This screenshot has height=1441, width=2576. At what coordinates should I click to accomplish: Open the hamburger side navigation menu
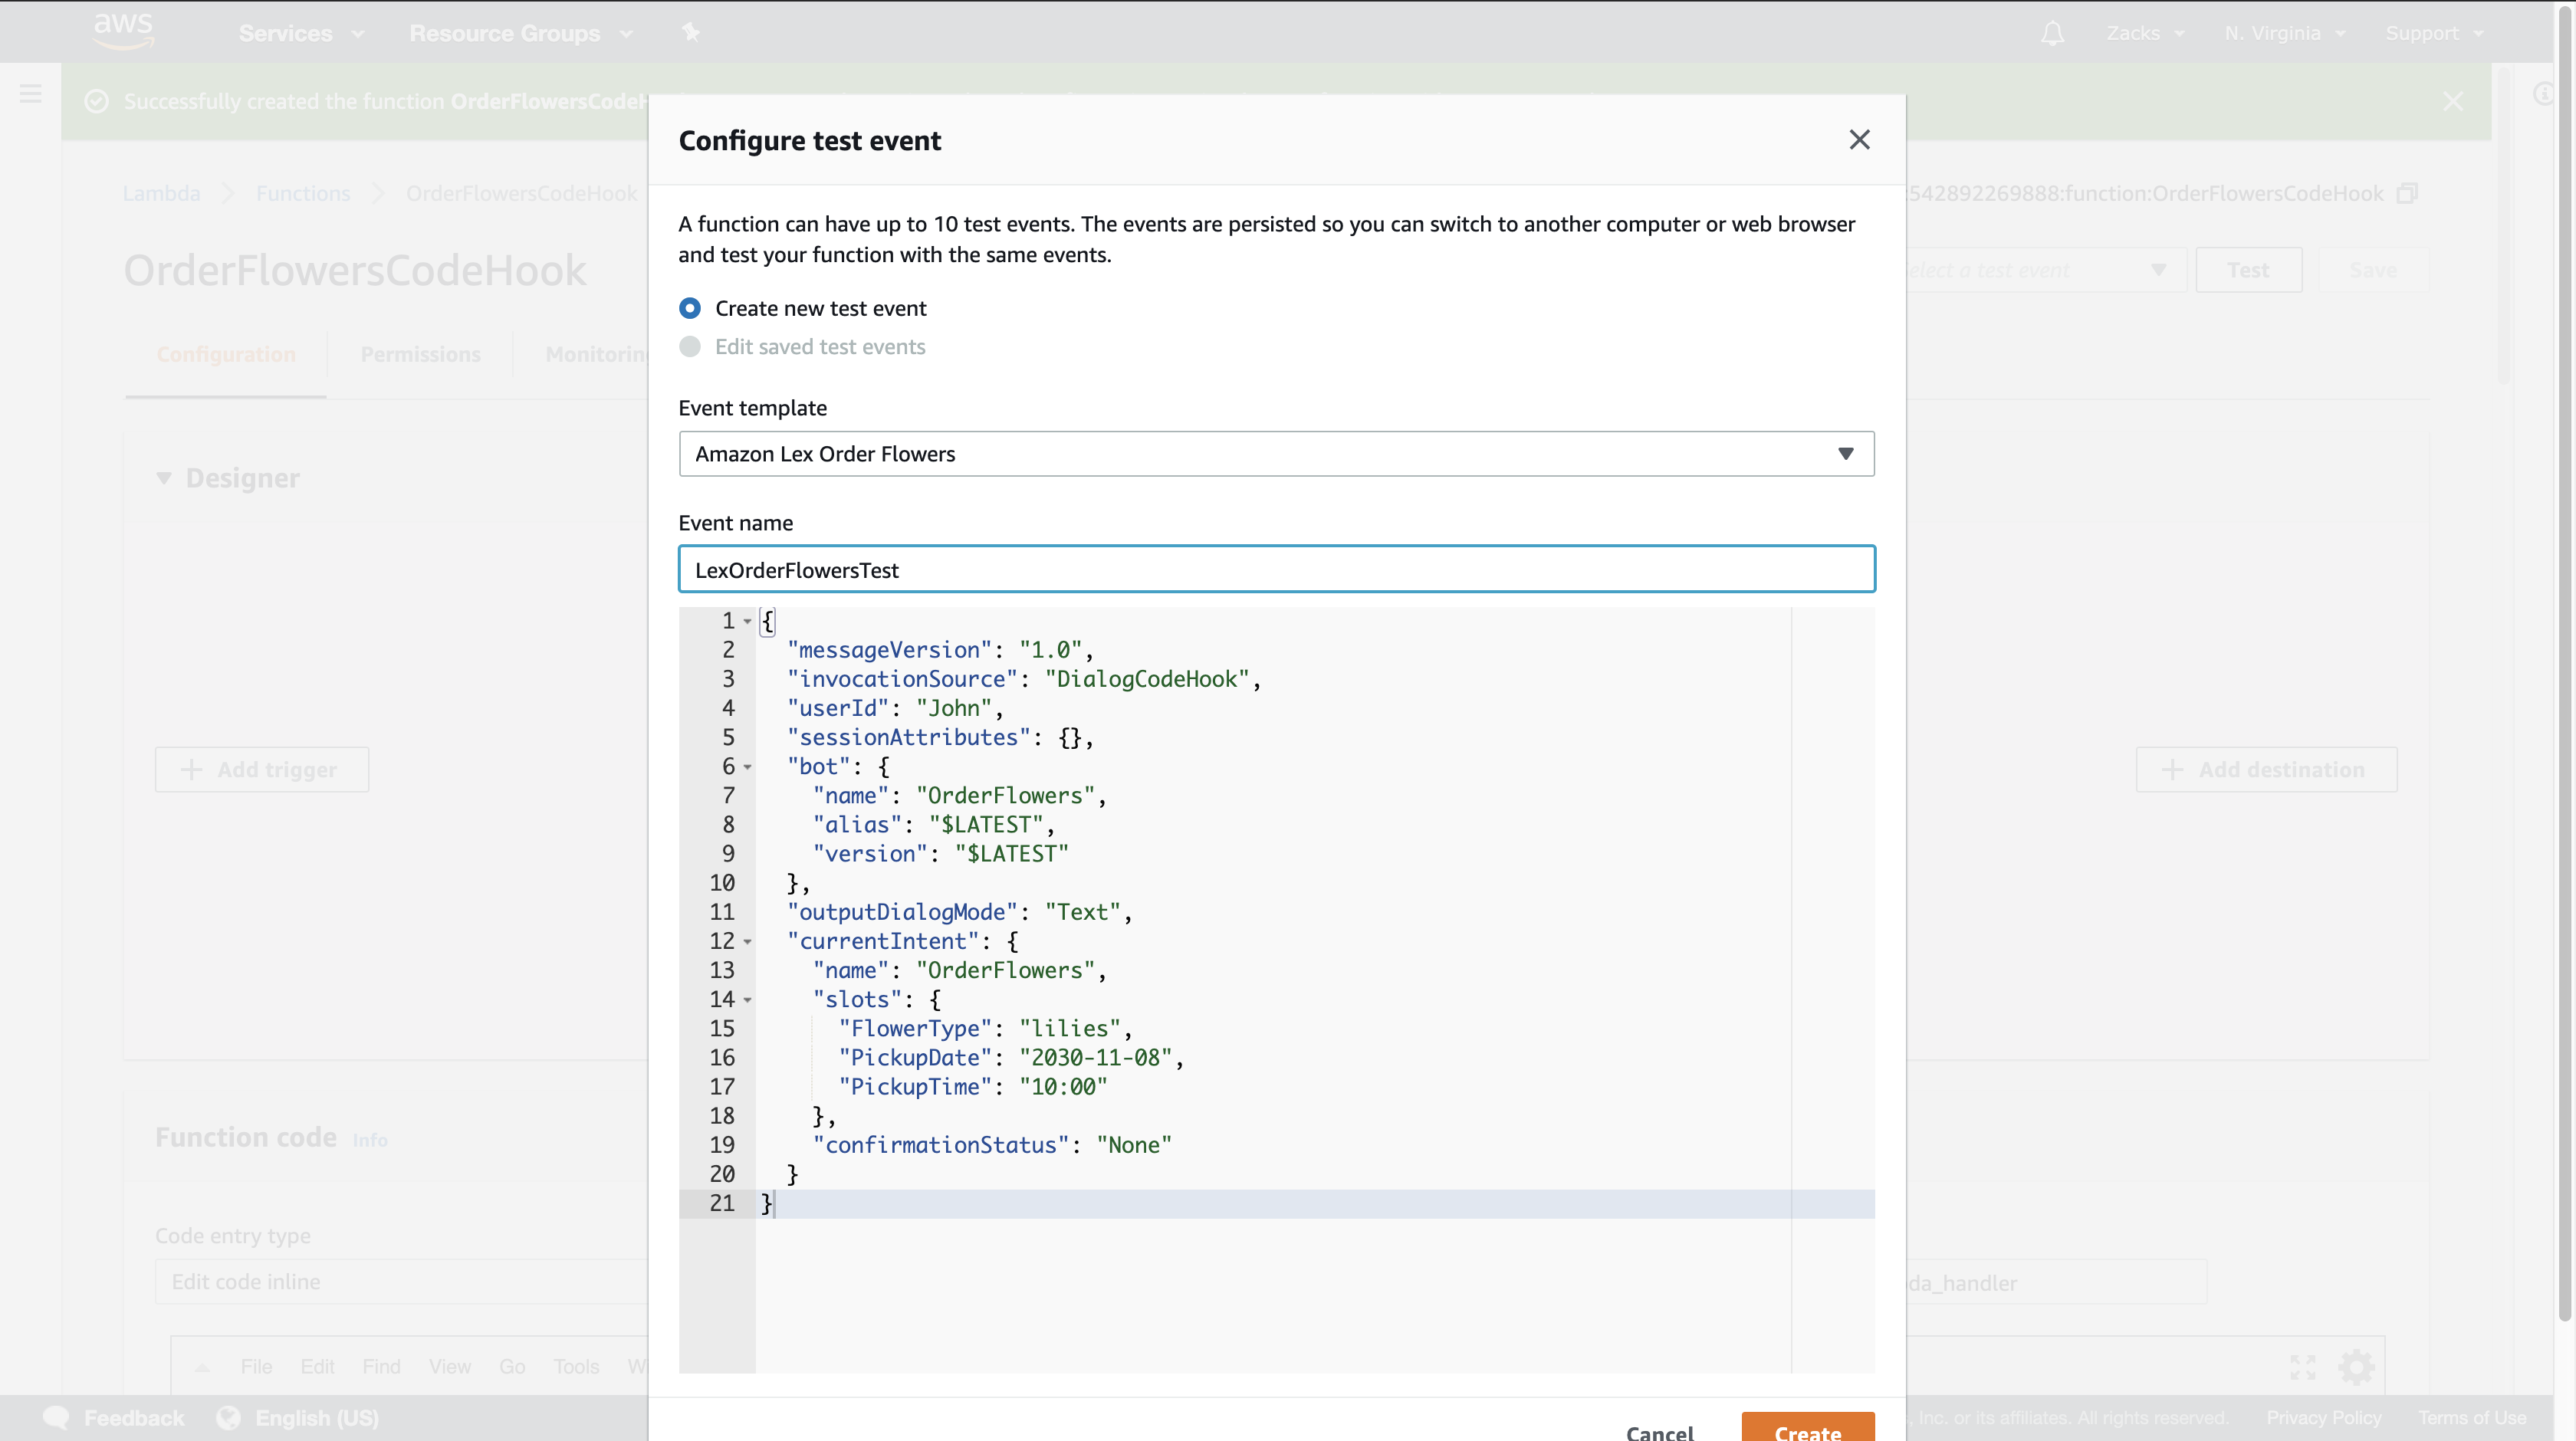click(30, 95)
